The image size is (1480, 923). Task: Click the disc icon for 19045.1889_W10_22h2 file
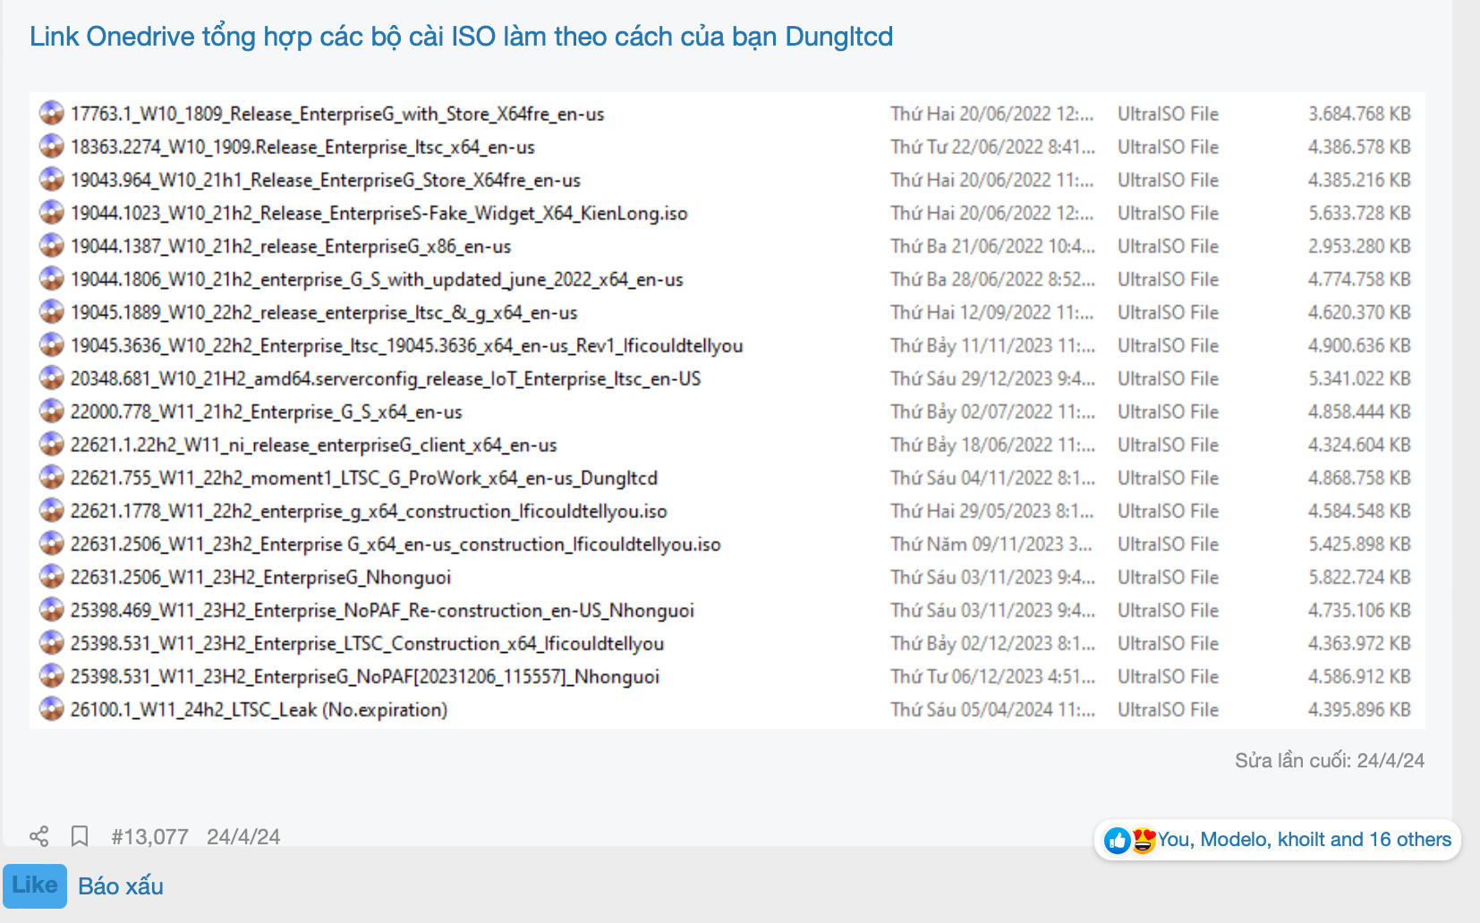(x=52, y=311)
